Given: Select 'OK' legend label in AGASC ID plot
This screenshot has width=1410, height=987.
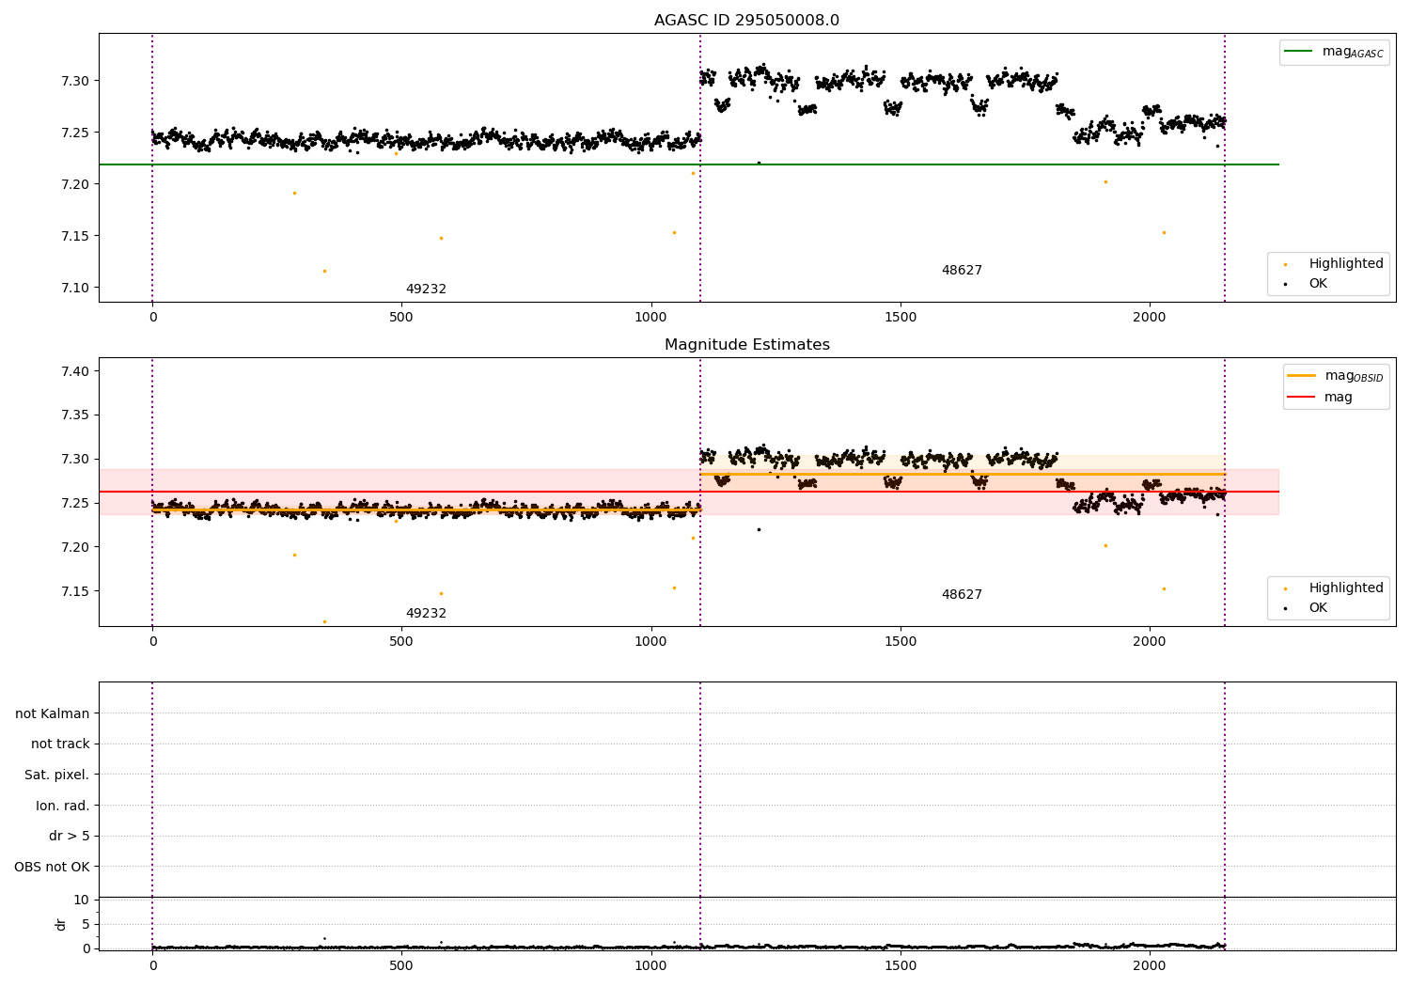Looking at the screenshot, I should 1318,284.
